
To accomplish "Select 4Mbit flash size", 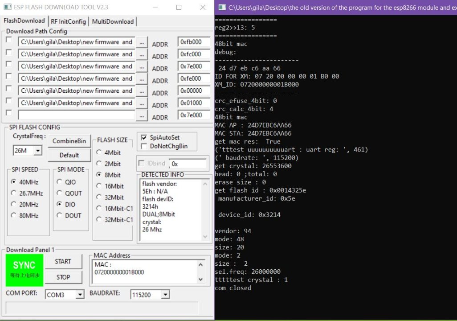I will pos(108,152).
